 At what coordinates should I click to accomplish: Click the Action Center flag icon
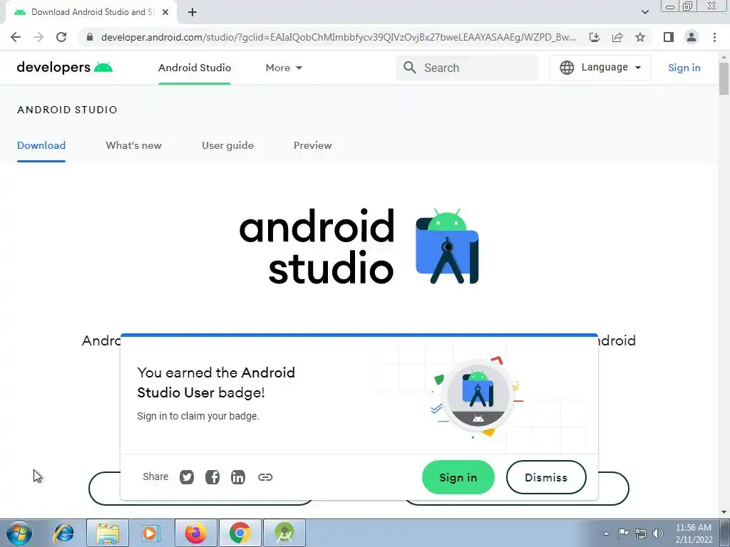(x=623, y=533)
